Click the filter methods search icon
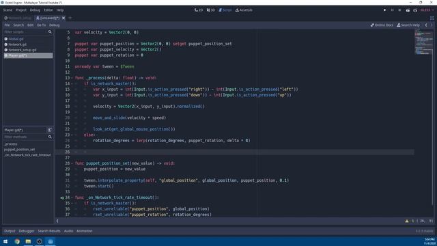Screen dimensions: 437x246 coord(50,137)
